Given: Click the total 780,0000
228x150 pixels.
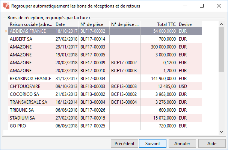Looking at the screenshot, I should click(167, 39).
